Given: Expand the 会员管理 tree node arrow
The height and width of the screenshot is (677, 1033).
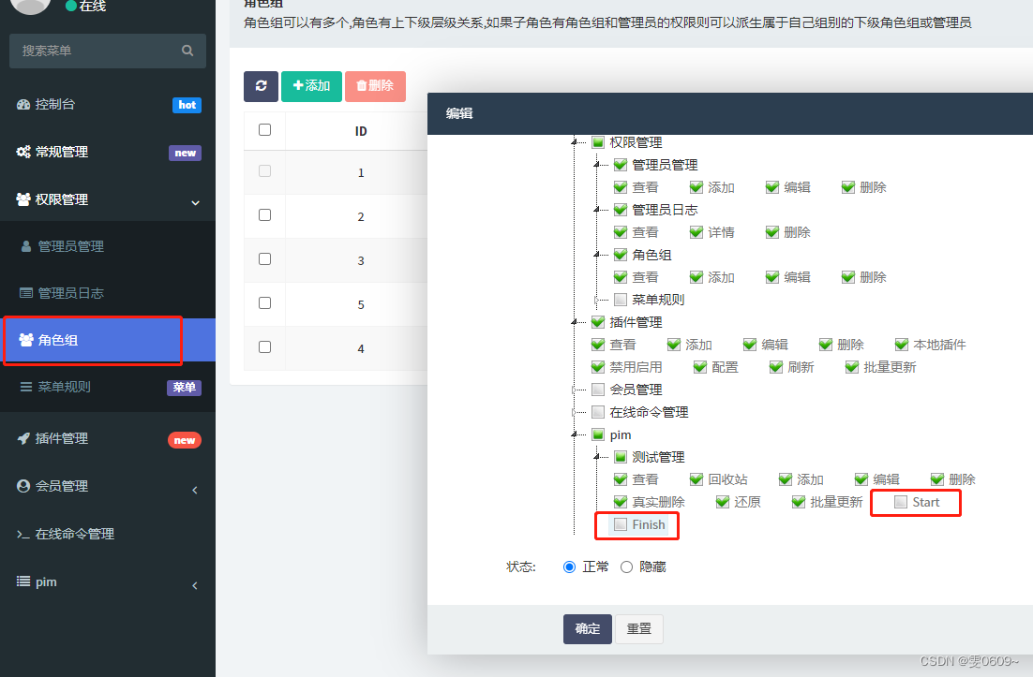Looking at the screenshot, I should tap(575, 390).
